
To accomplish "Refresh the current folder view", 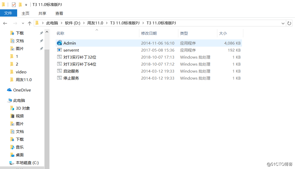I will [289, 23].
